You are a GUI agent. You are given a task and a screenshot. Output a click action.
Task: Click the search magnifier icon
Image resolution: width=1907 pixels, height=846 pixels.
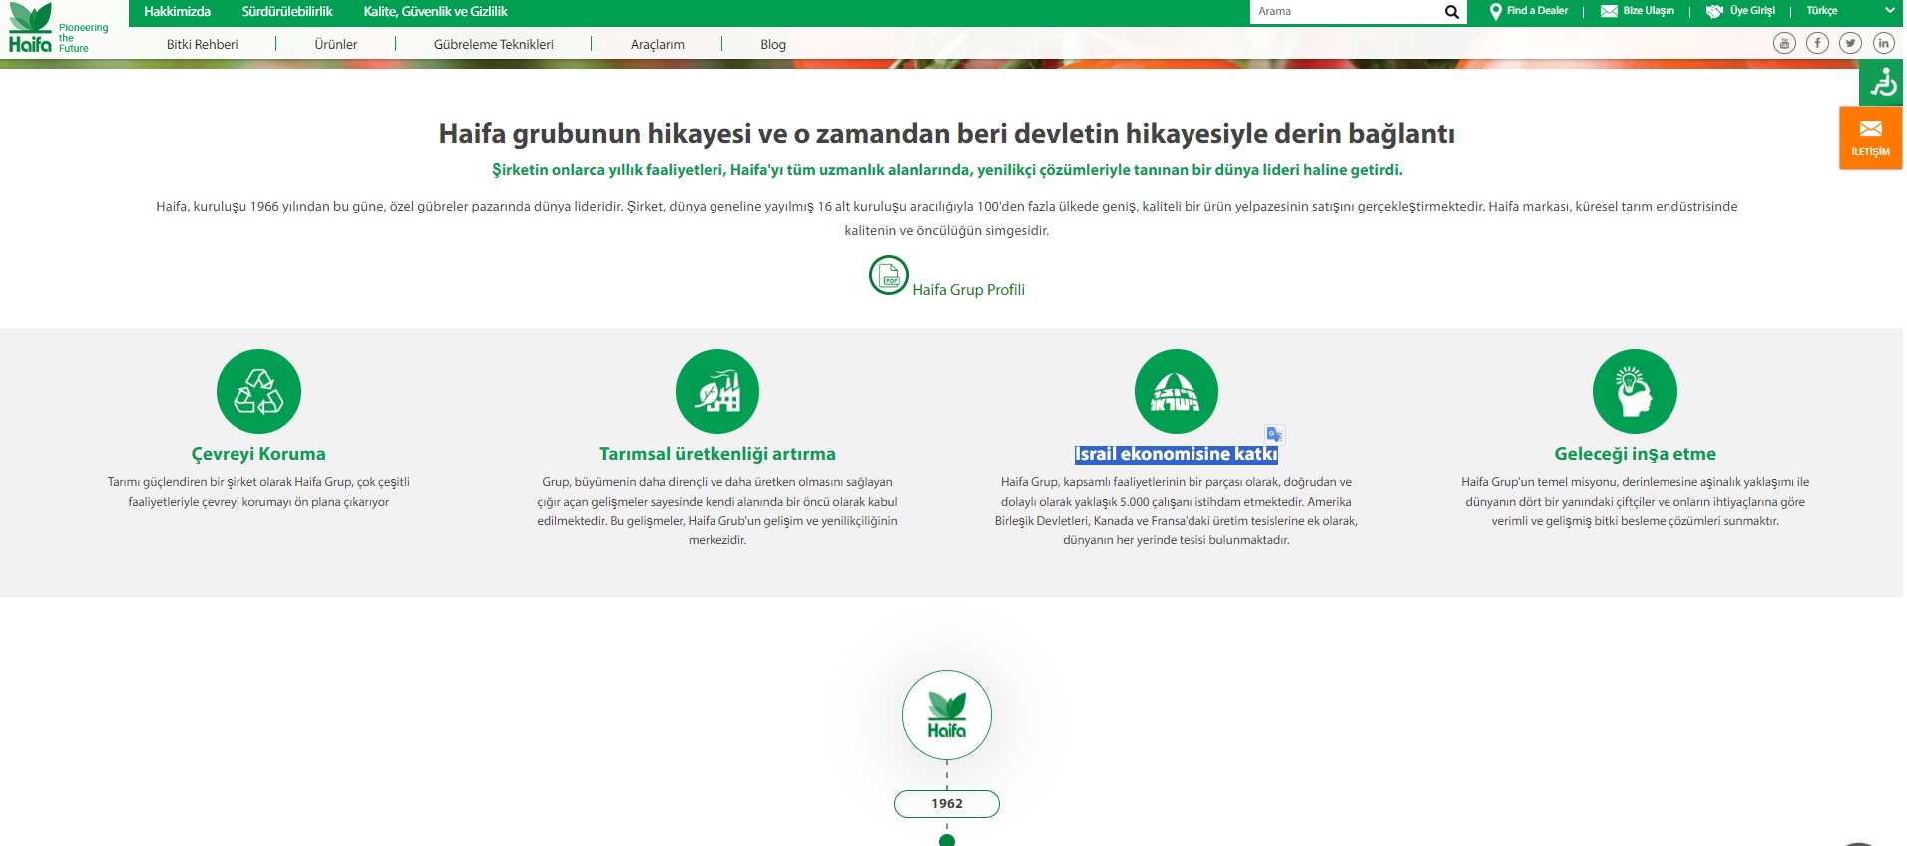coord(1451,12)
